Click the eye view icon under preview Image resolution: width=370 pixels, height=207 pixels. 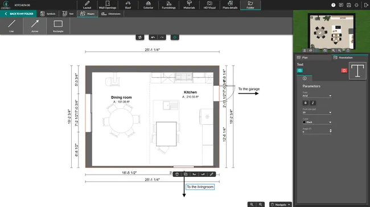click(x=311, y=50)
